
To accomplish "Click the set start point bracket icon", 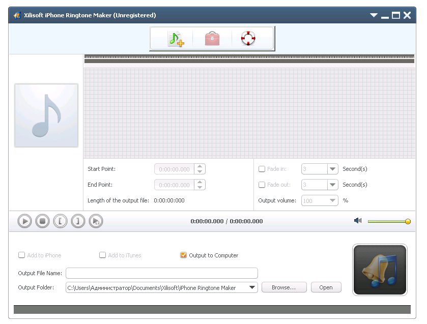I will 60,221.
